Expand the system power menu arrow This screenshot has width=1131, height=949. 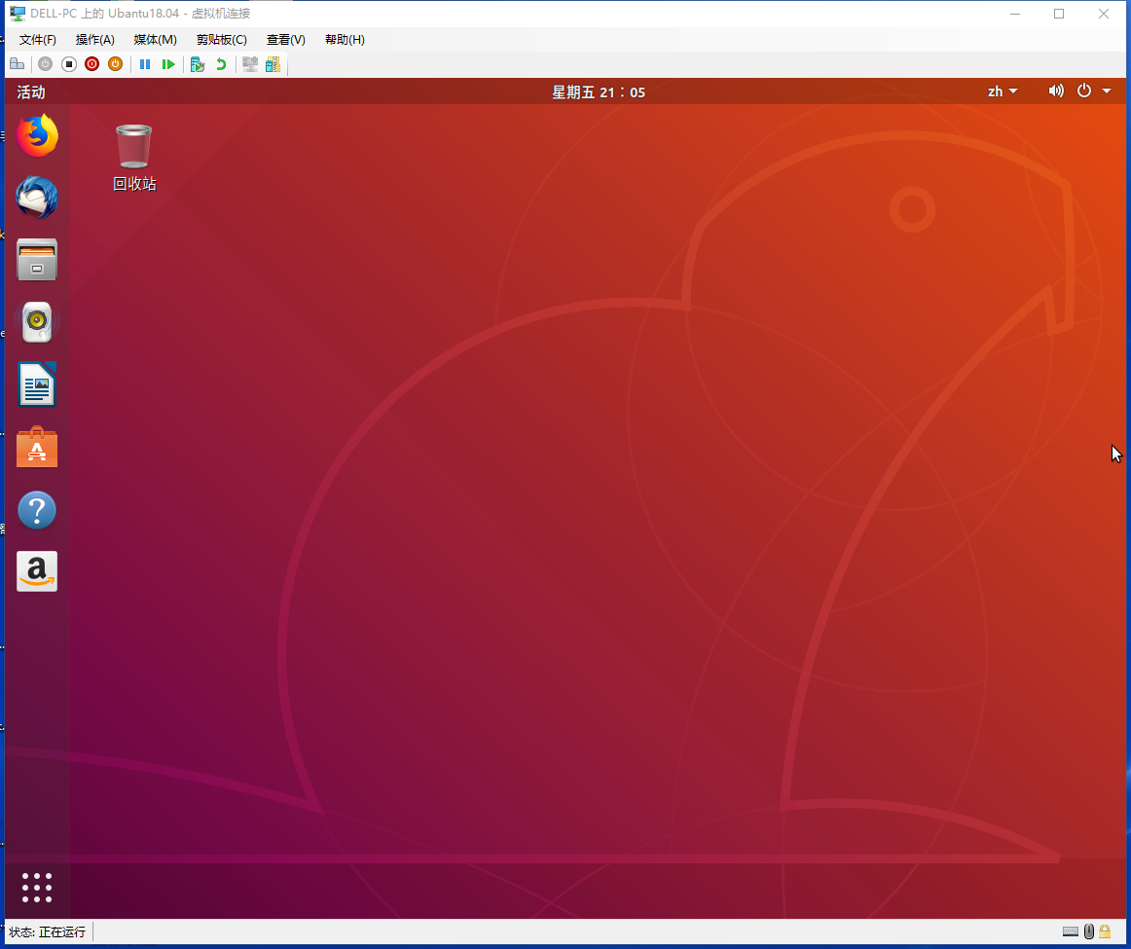[1107, 91]
